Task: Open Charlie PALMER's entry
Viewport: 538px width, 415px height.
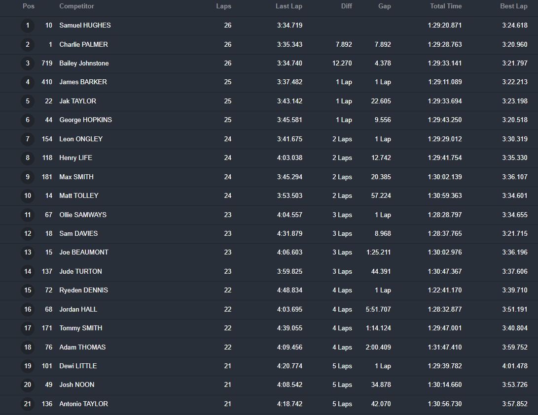Action: [83, 45]
